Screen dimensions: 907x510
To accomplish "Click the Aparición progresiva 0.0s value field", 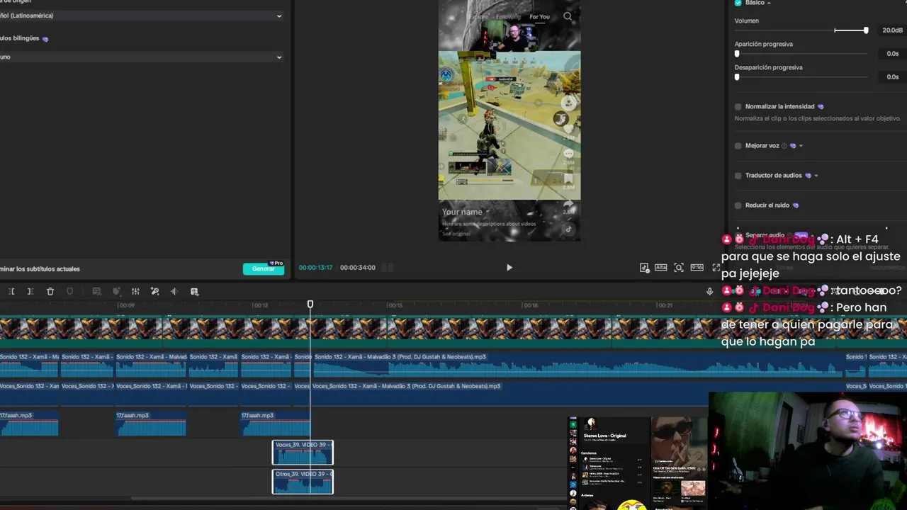I will coord(892,54).
